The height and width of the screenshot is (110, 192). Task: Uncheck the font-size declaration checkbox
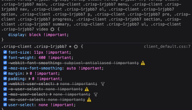5,52
